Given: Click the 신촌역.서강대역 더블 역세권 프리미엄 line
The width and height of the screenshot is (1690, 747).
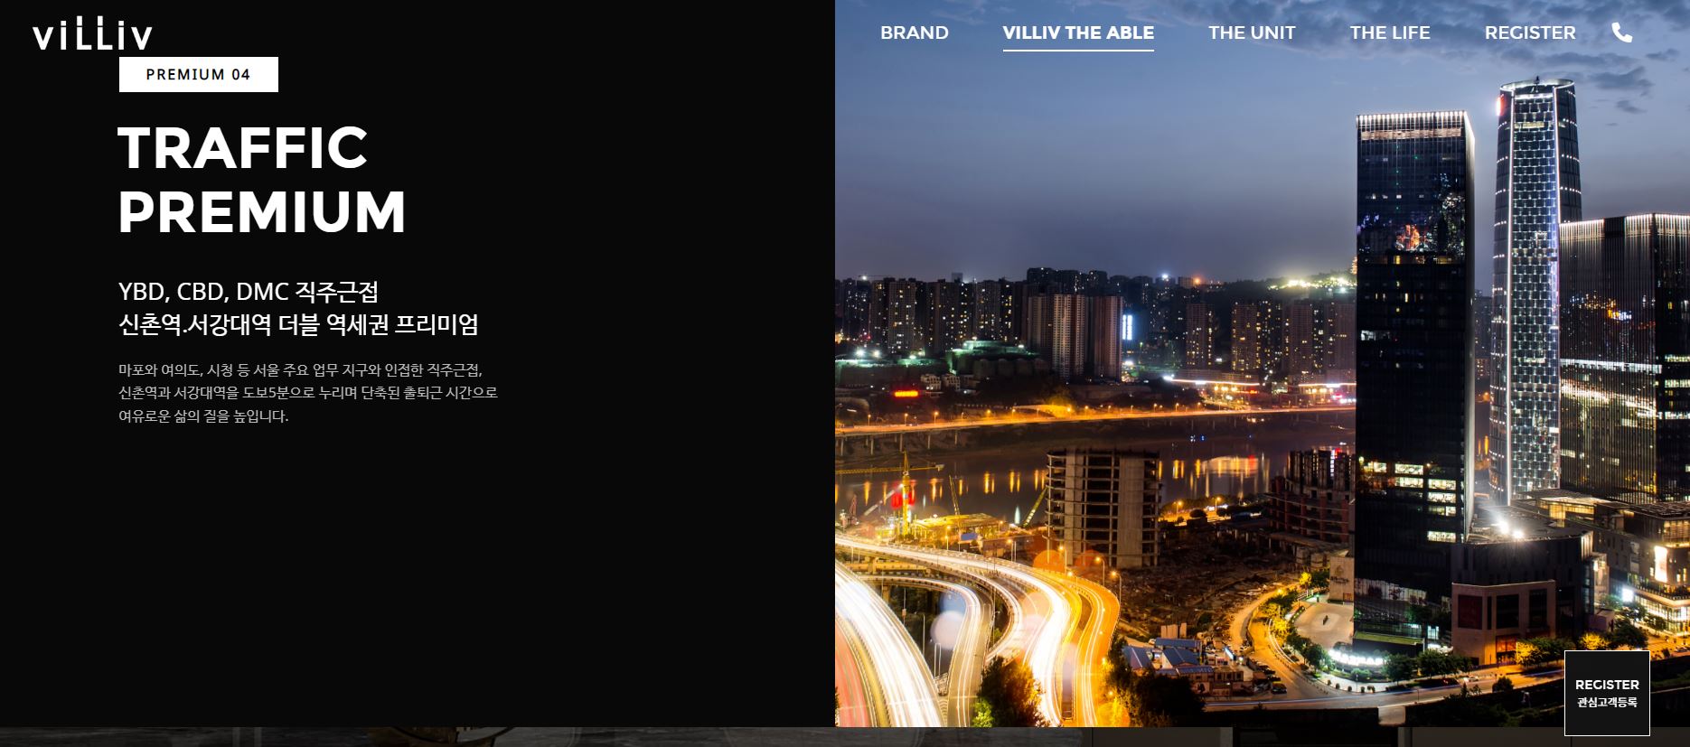Looking at the screenshot, I should coord(298,324).
